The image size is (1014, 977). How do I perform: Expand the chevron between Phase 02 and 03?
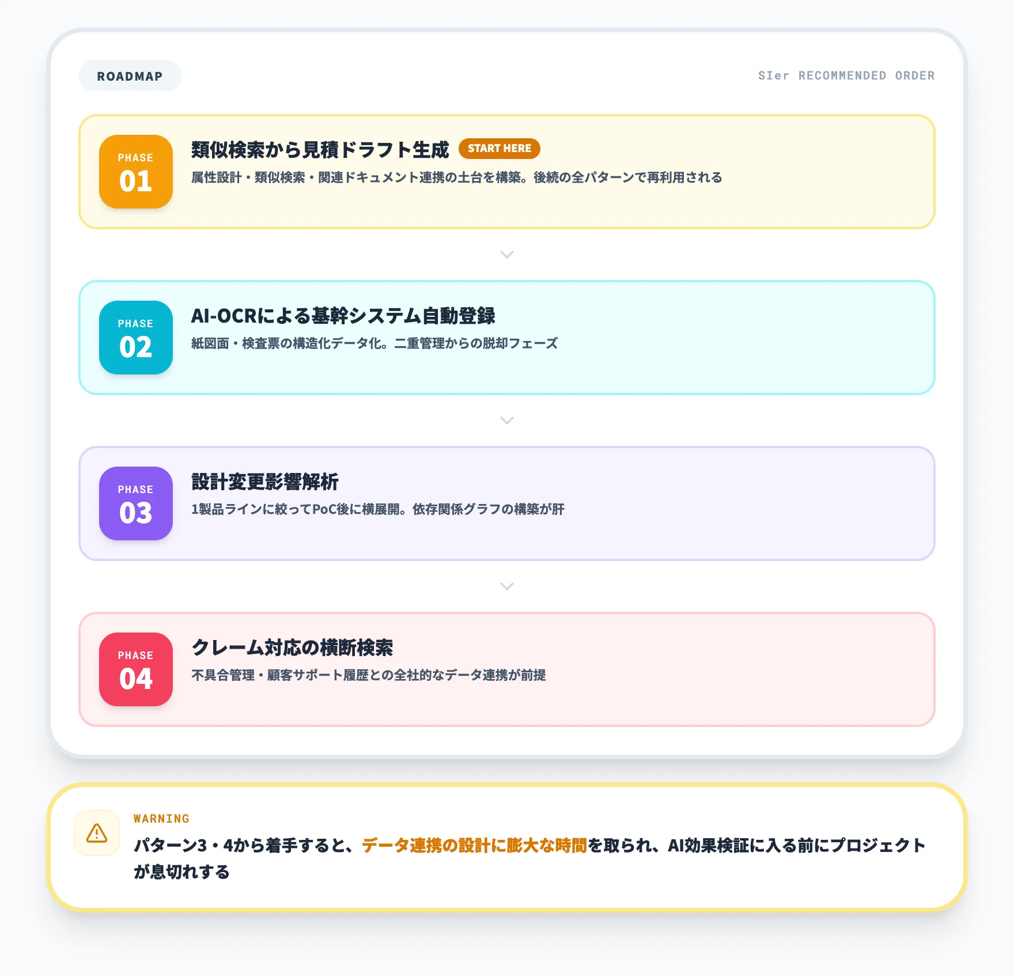(x=506, y=420)
